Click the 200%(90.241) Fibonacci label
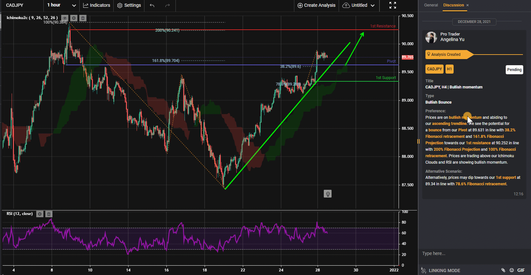This screenshot has width=531, height=275. coord(167,30)
